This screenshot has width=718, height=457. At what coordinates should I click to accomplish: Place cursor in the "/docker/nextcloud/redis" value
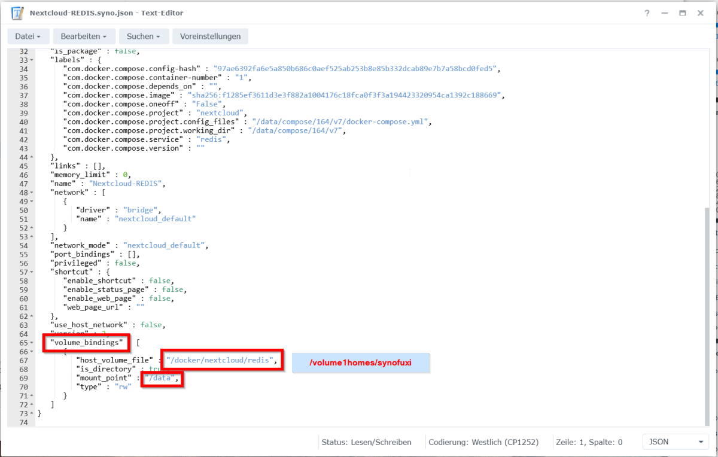pyautogui.click(x=220, y=361)
